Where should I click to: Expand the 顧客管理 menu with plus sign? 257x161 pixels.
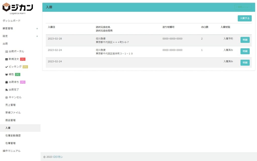tap(37, 29)
